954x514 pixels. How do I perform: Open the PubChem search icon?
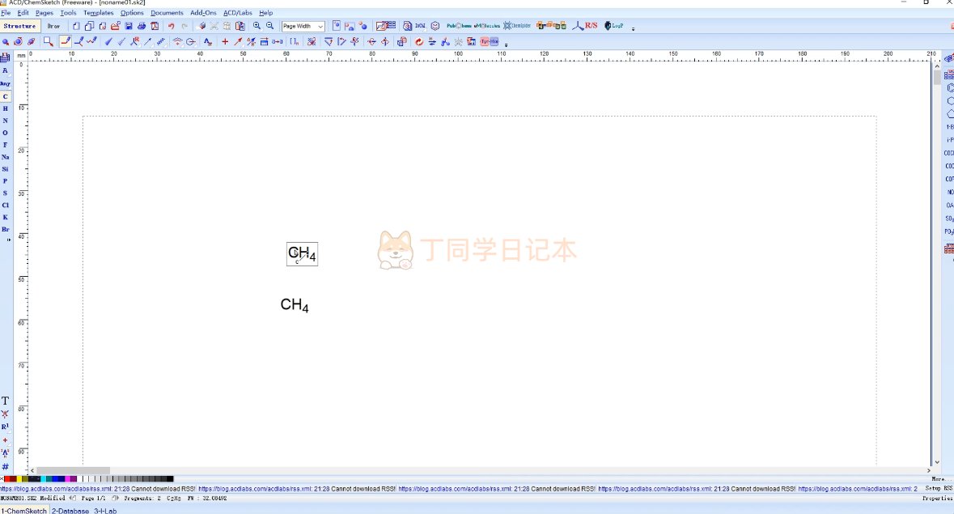[459, 26]
